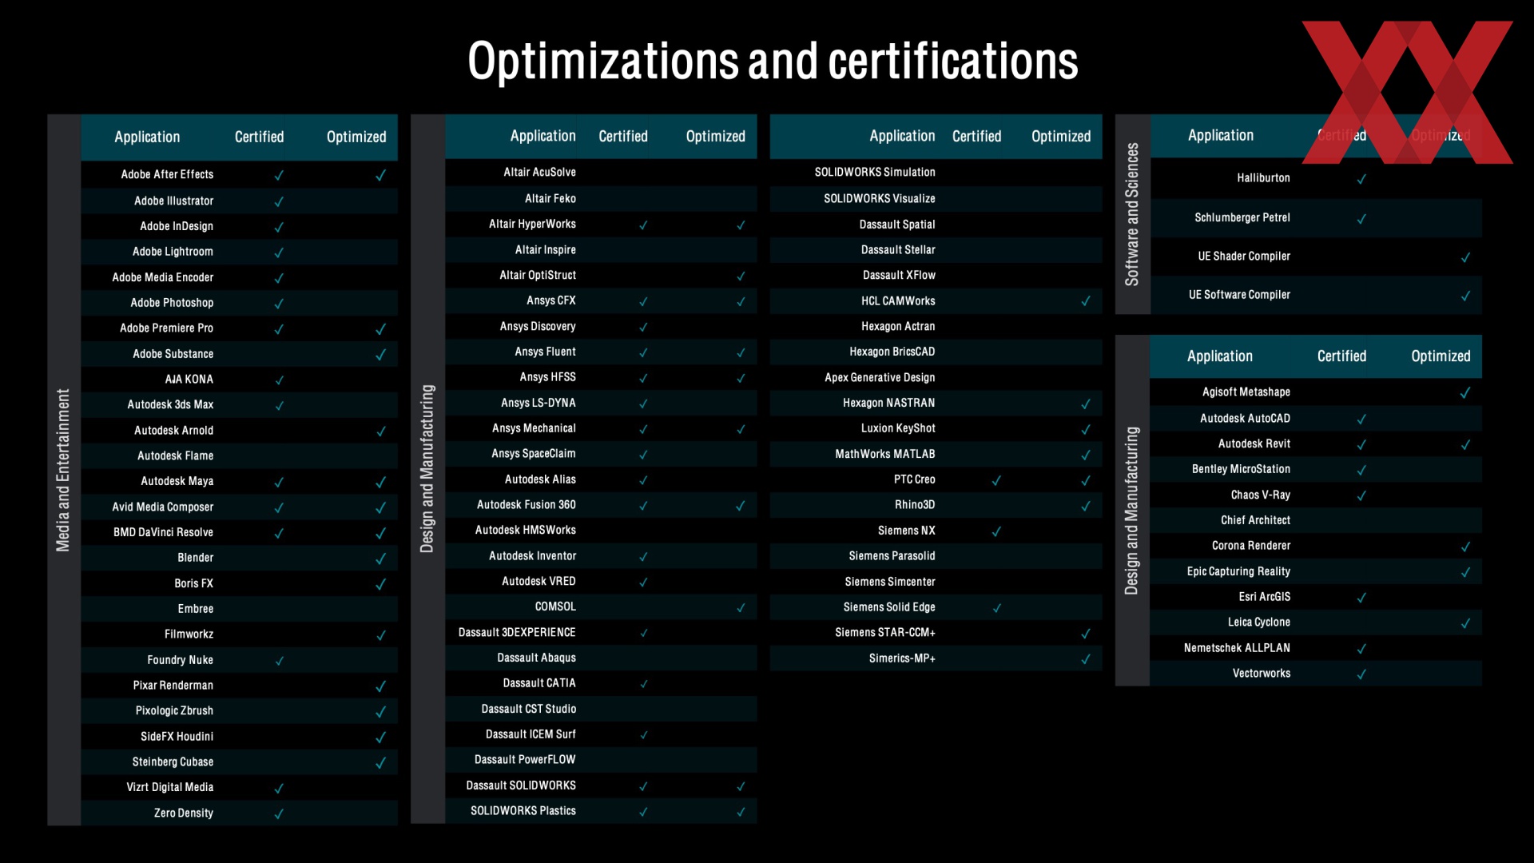Select the 'Adobe Premiere Pro' entry
The height and width of the screenshot is (863, 1534).
tap(166, 328)
